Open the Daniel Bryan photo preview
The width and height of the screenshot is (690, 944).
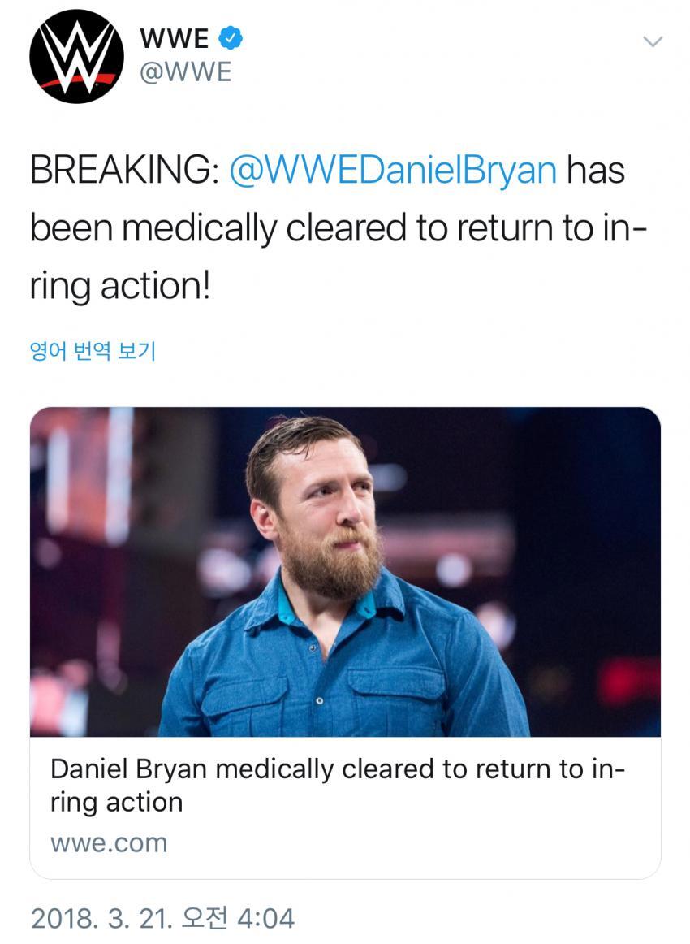(x=345, y=572)
